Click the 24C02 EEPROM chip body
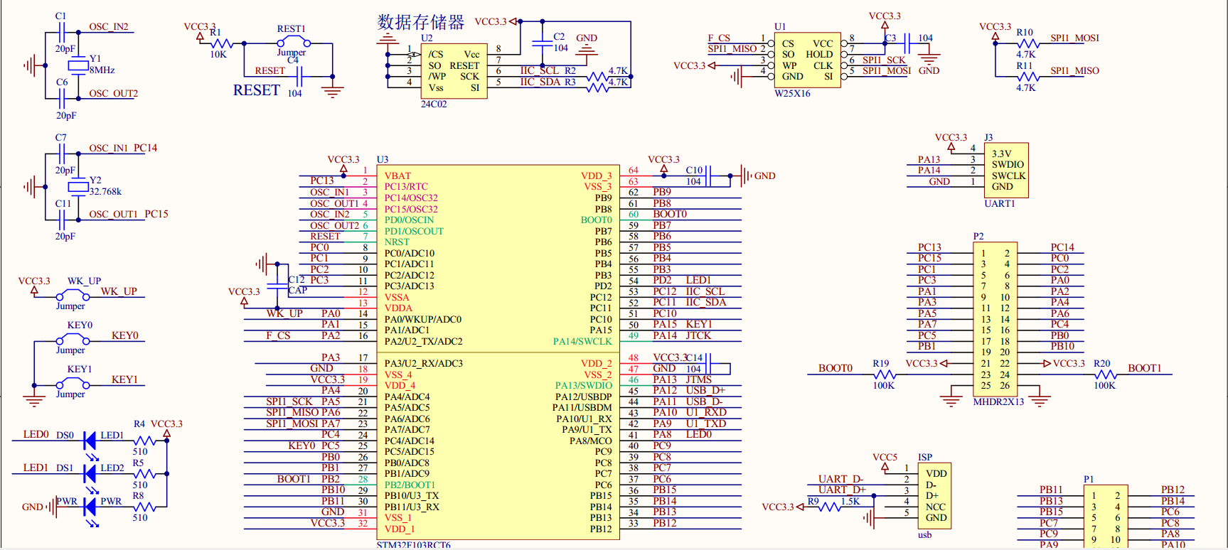The image size is (1228, 550). click(454, 71)
